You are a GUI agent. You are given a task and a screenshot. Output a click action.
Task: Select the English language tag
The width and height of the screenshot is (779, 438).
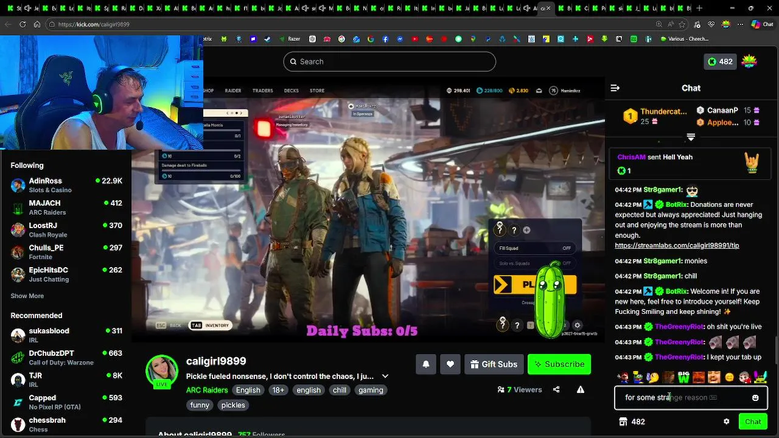pos(248,391)
